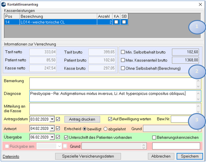Click the Bew.Nr. input field
Image resolution: width=206 pixels, height=162 pixels.
(x=180, y=119)
